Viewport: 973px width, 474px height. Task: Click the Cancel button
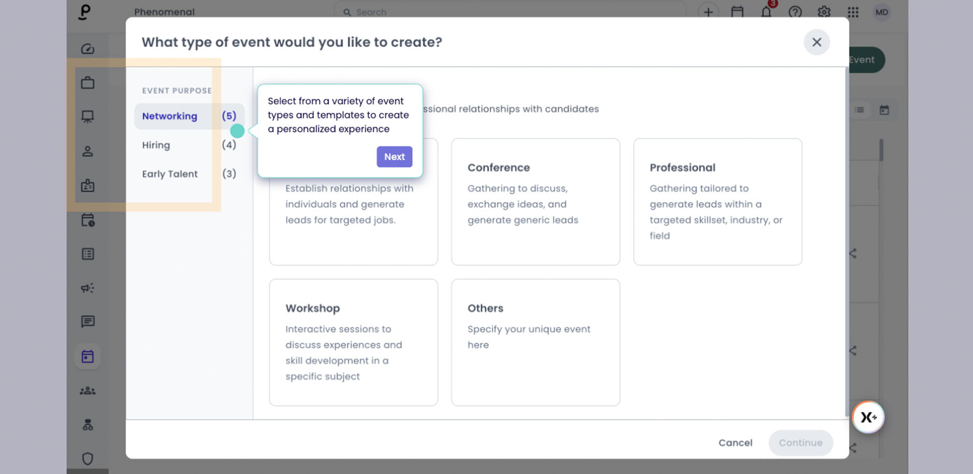[735, 443]
